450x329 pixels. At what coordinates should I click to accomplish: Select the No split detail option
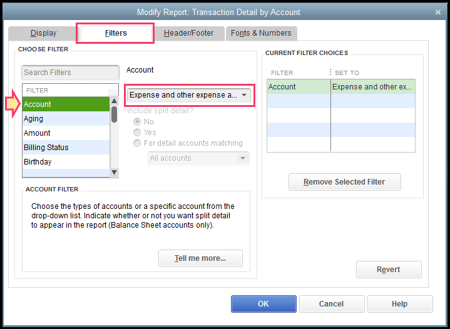137,122
